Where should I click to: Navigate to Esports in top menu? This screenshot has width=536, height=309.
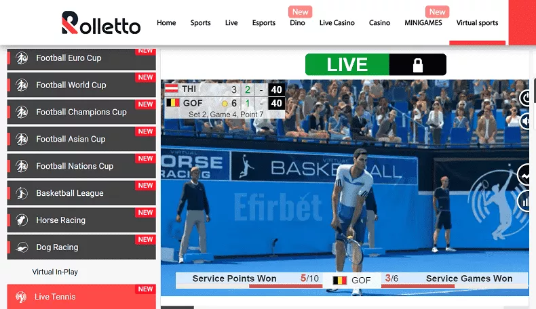264,23
